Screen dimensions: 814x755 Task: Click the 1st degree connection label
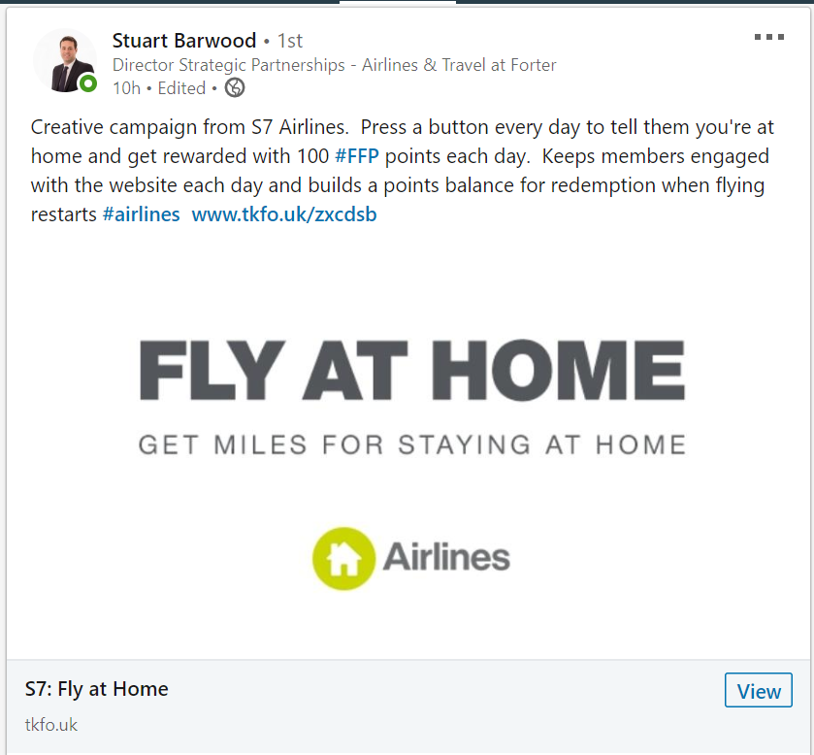[x=290, y=41]
